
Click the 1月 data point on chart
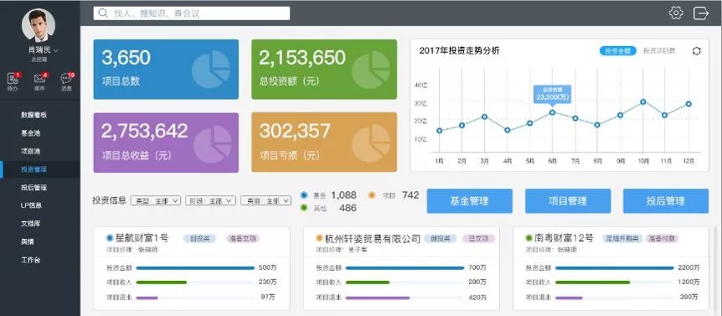pos(439,131)
